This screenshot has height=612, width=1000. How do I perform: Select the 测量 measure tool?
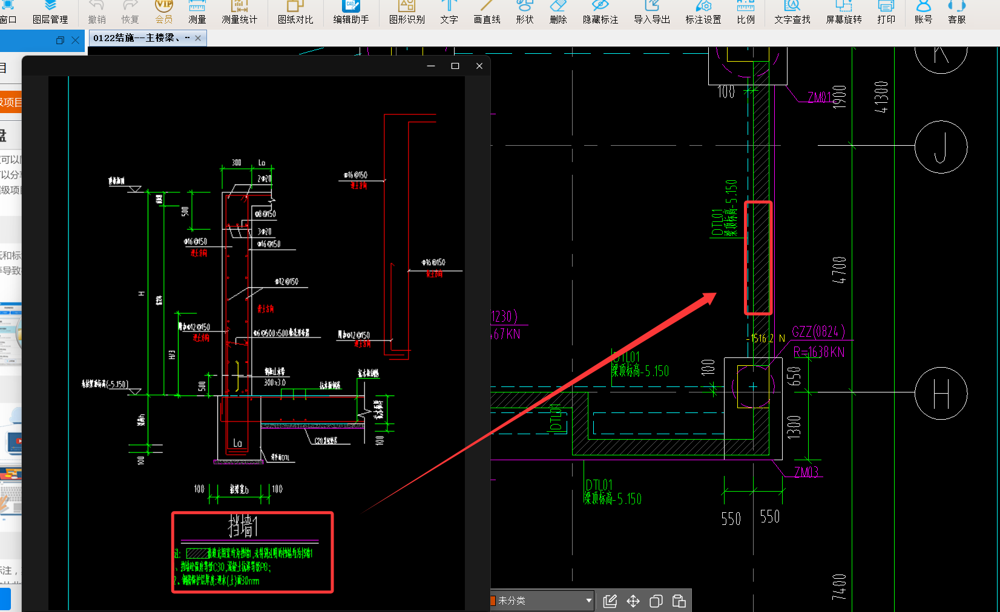coord(197,12)
